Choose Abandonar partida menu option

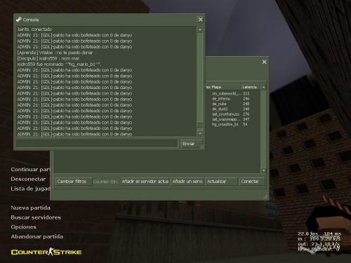pyautogui.click(x=37, y=236)
